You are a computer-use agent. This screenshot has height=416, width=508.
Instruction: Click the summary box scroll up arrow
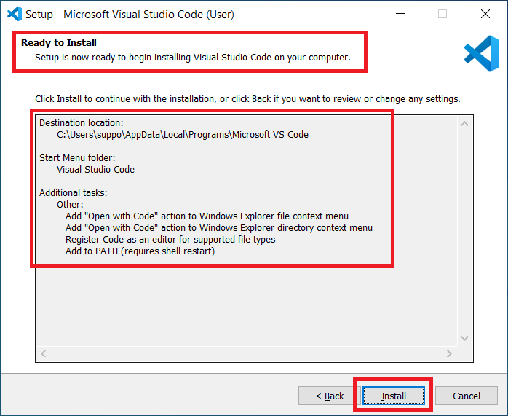[x=464, y=124]
